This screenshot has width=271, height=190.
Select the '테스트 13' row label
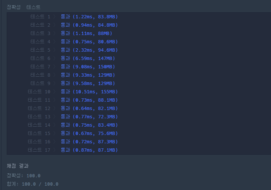39,117
